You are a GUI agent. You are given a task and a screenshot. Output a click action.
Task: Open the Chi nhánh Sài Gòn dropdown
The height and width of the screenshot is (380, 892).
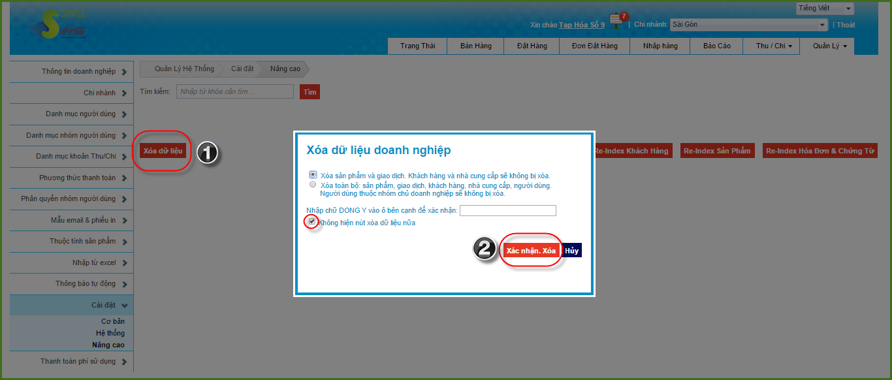tap(749, 25)
